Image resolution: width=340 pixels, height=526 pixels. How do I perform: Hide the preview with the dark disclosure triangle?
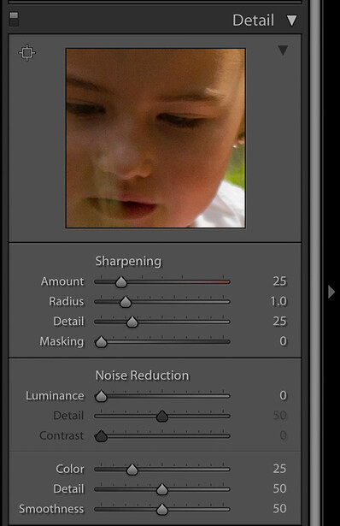[x=283, y=50]
